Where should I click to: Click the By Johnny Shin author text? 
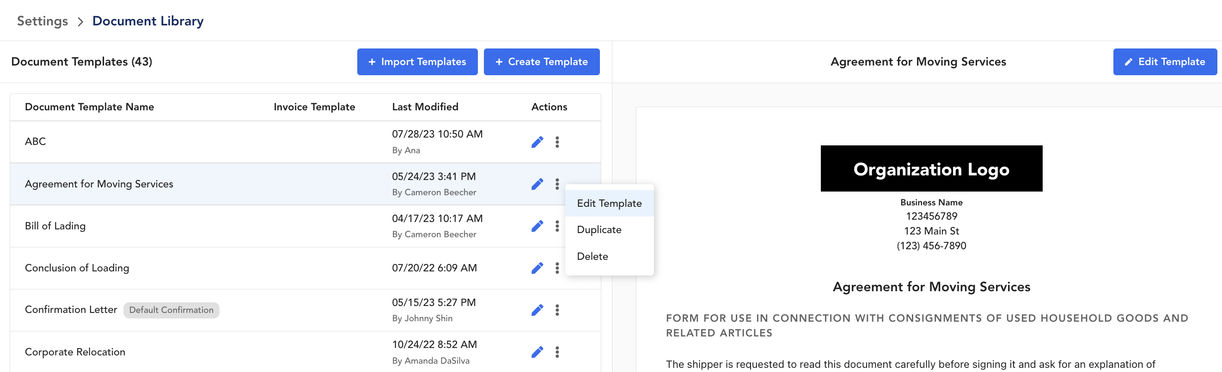(422, 318)
